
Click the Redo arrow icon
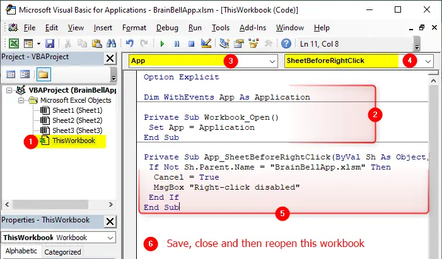pyautogui.click(x=144, y=43)
